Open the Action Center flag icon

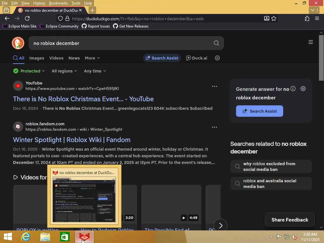click(279, 237)
